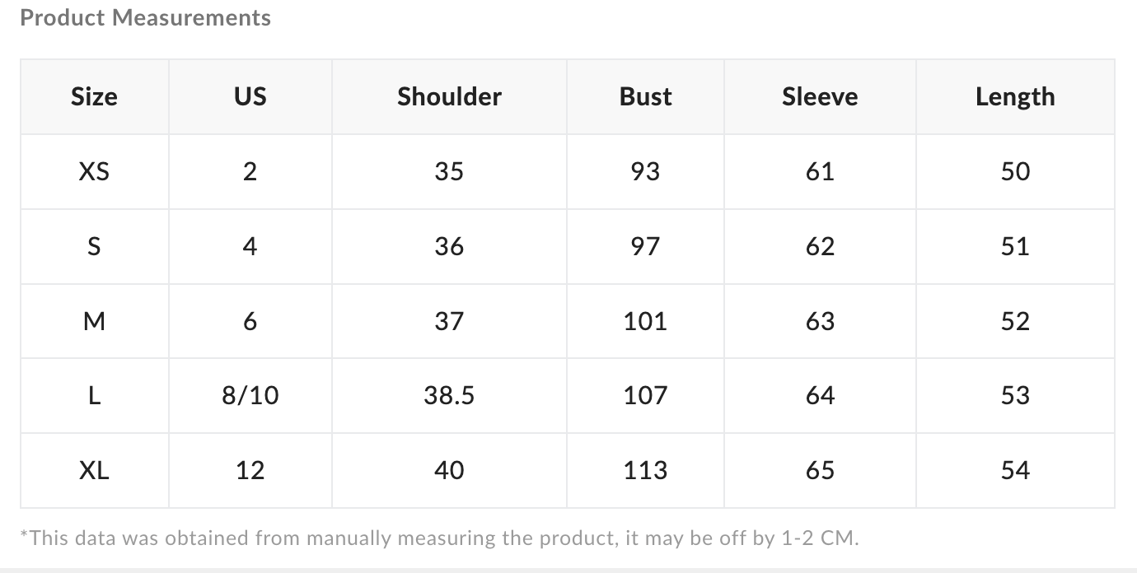Select the Shoulder column header
This screenshot has height=573, width=1137.
(x=449, y=97)
